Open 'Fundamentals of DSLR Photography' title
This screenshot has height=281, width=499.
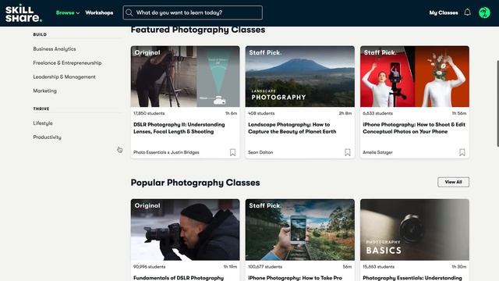[179, 278]
